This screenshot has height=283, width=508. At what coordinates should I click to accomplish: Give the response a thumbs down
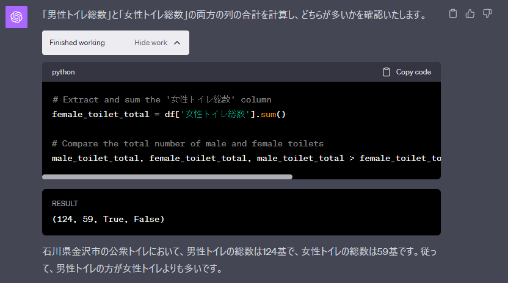pos(487,13)
